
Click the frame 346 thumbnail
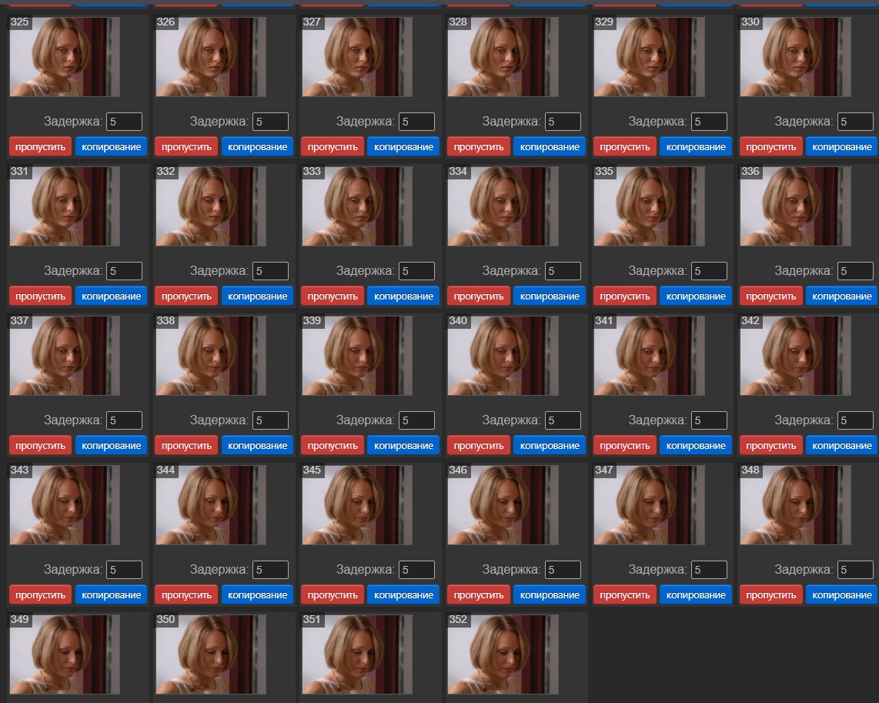coord(503,504)
